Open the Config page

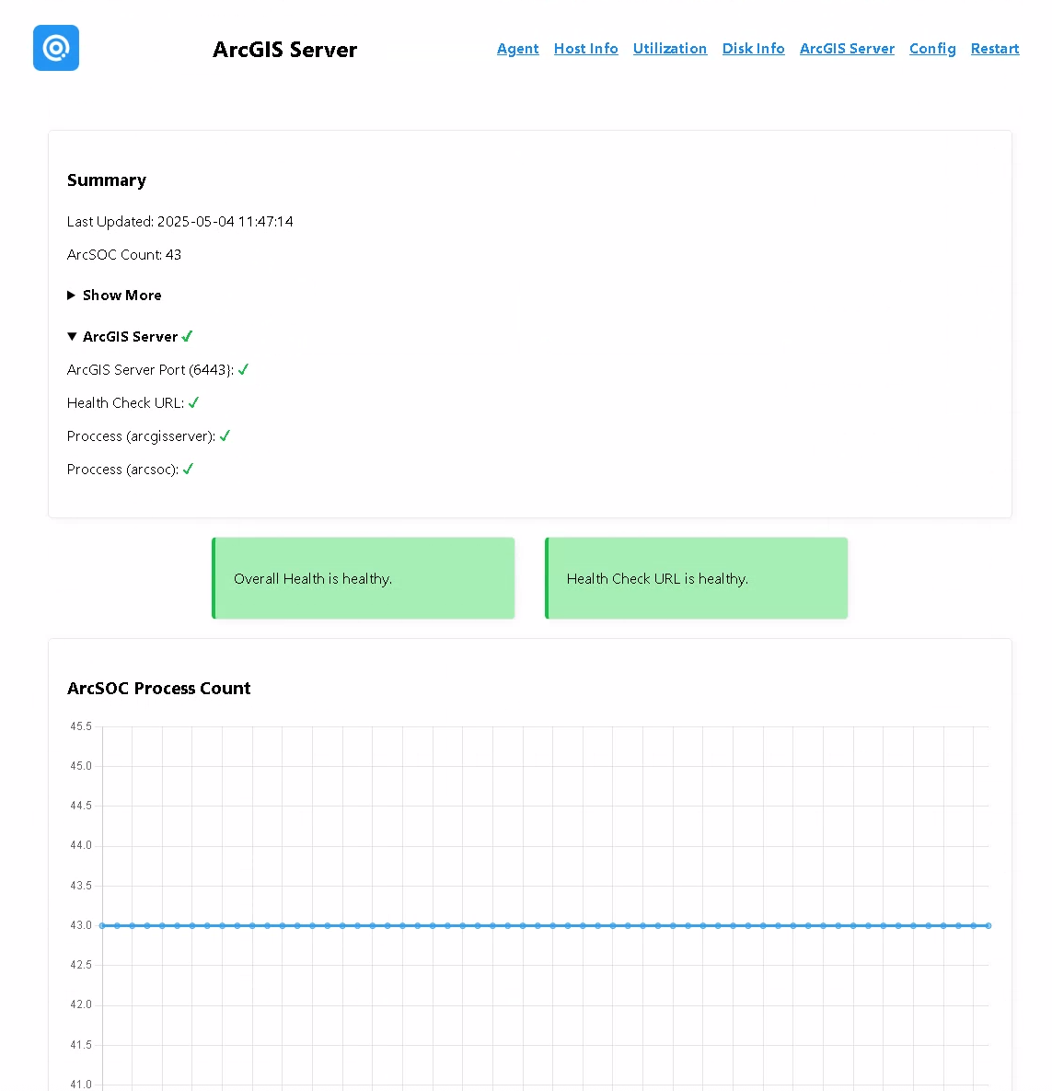pyautogui.click(x=932, y=48)
